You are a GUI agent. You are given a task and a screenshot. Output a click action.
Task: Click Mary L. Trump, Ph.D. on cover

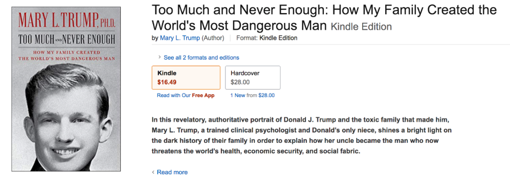[67, 21]
